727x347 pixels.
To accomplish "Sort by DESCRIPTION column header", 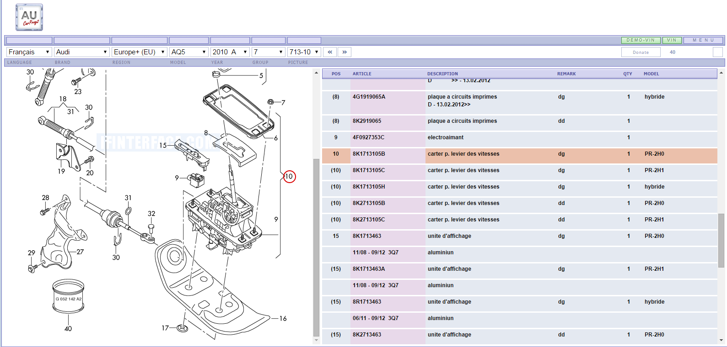I will pos(442,74).
